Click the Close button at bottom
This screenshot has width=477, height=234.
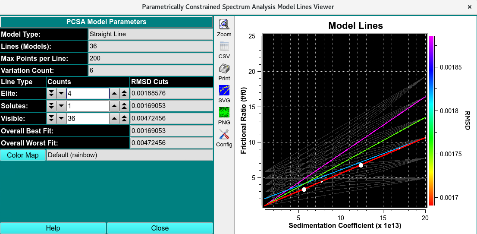pyautogui.click(x=160, y=228)
